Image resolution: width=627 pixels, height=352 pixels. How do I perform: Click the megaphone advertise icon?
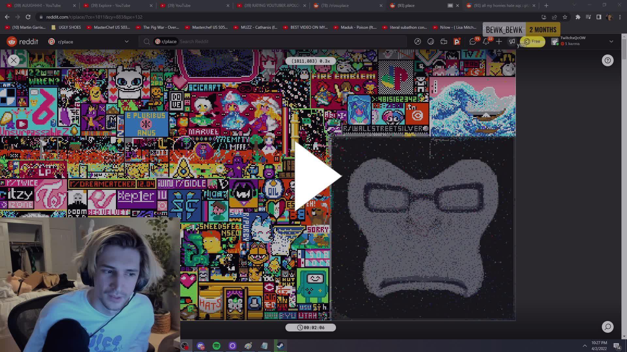pyautogui.click(x=512, y=41)
